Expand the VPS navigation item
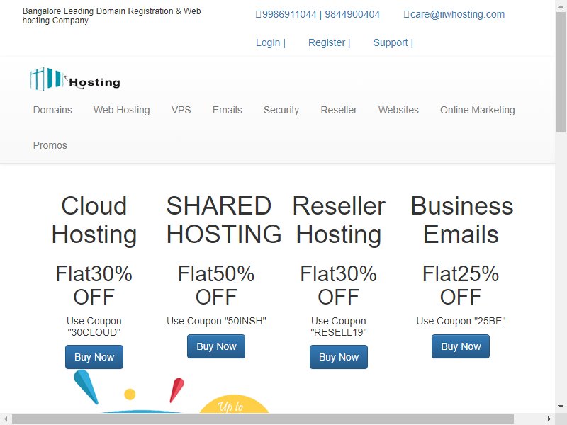The width and height of the screenshot is (567, 425). [181, 110]
